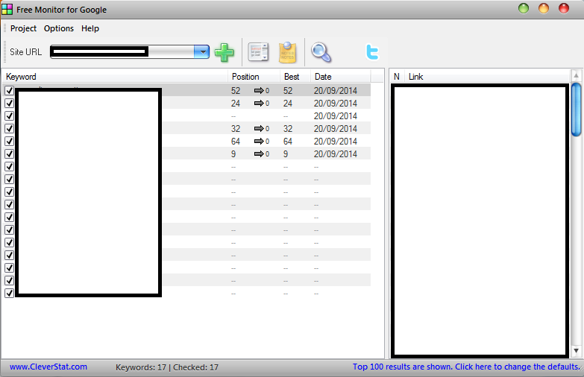Click the change arrow in position 9 row
The image size is (584, 377).
259,153
